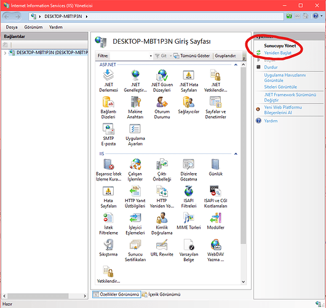Open the Varsayılan Belge icon

189,251
